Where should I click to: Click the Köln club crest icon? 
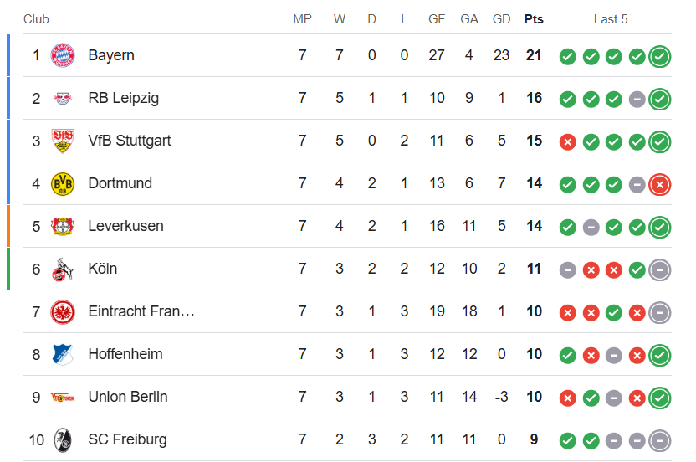tap(63, 269)
